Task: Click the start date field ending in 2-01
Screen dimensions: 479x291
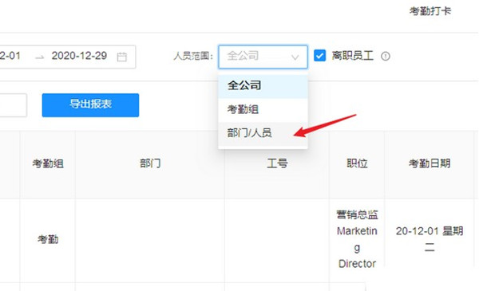Action: click(x=10, y=56)
